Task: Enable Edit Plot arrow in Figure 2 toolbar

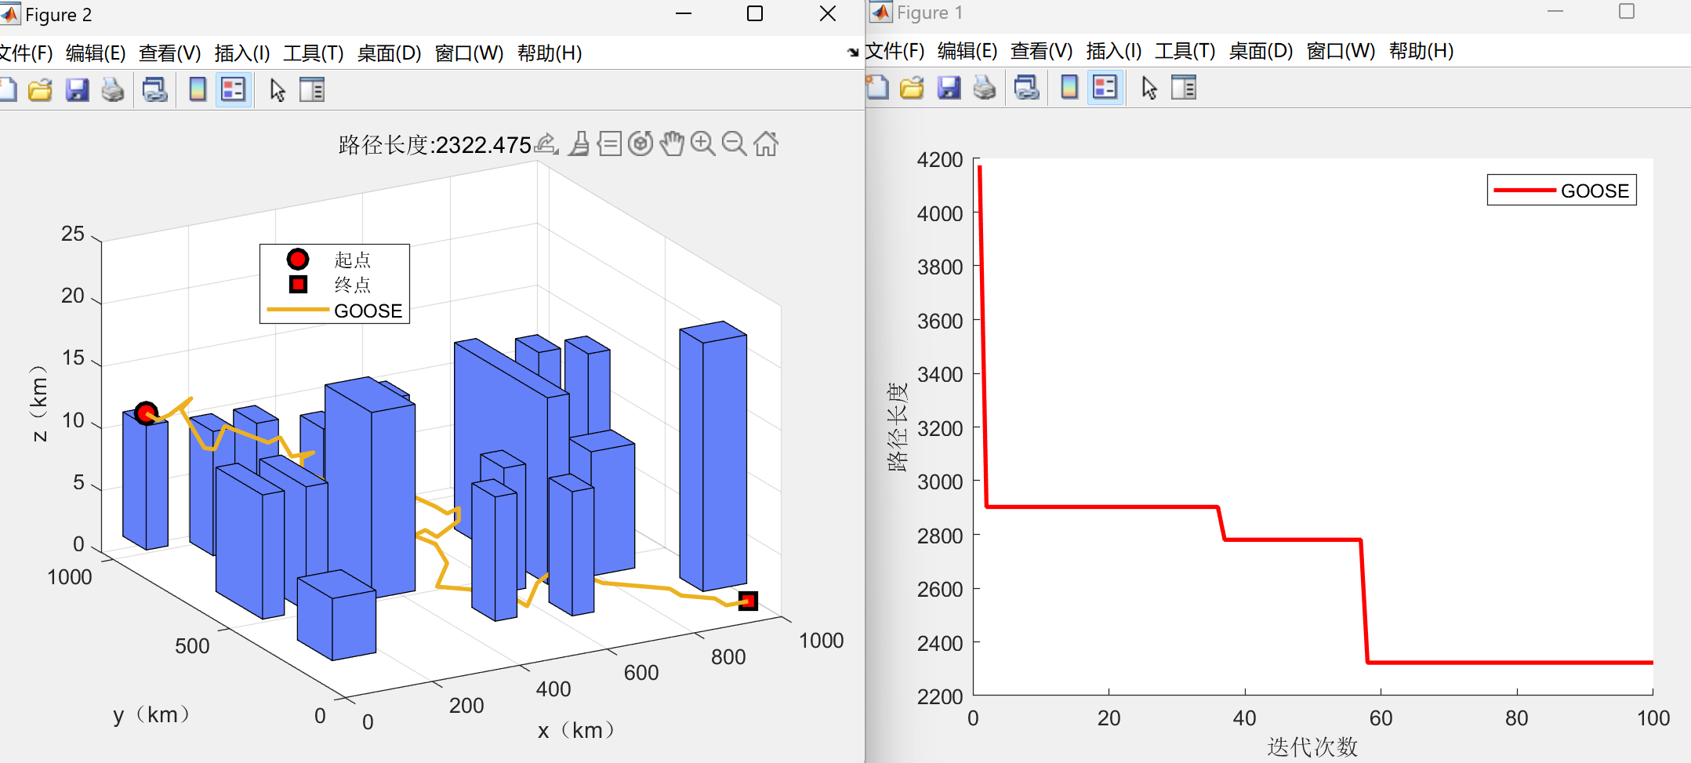Action: coord(278,90)
